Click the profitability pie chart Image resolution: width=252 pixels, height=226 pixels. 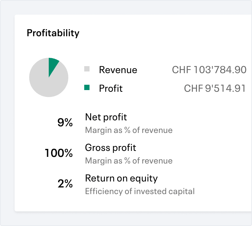(49, 77)
